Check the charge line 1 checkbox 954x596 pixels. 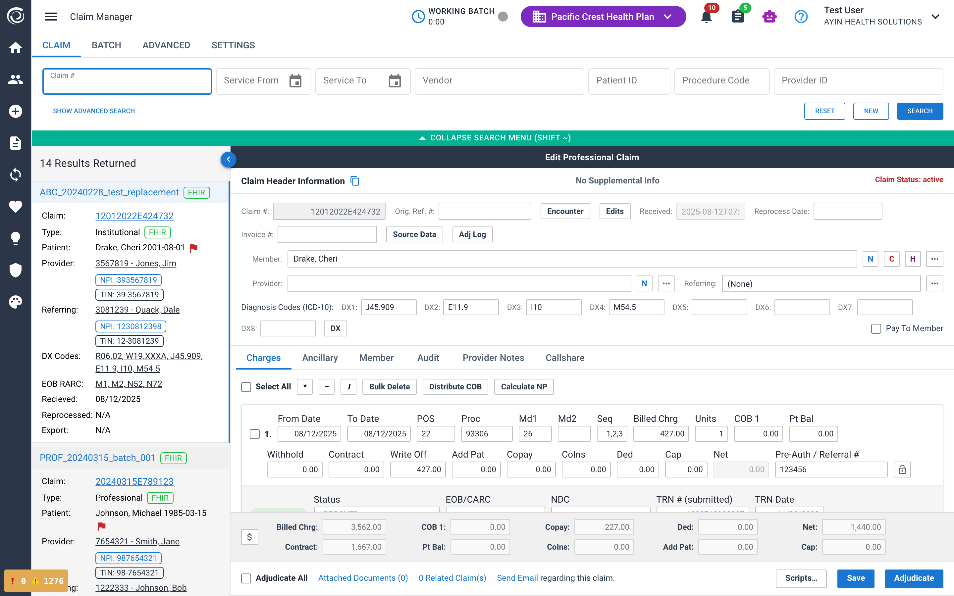(255, 434)
